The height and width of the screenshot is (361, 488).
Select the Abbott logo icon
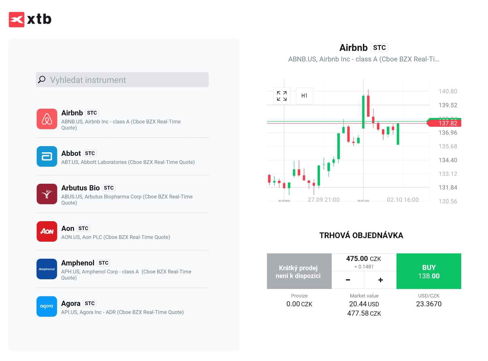[x=47, y=156]
